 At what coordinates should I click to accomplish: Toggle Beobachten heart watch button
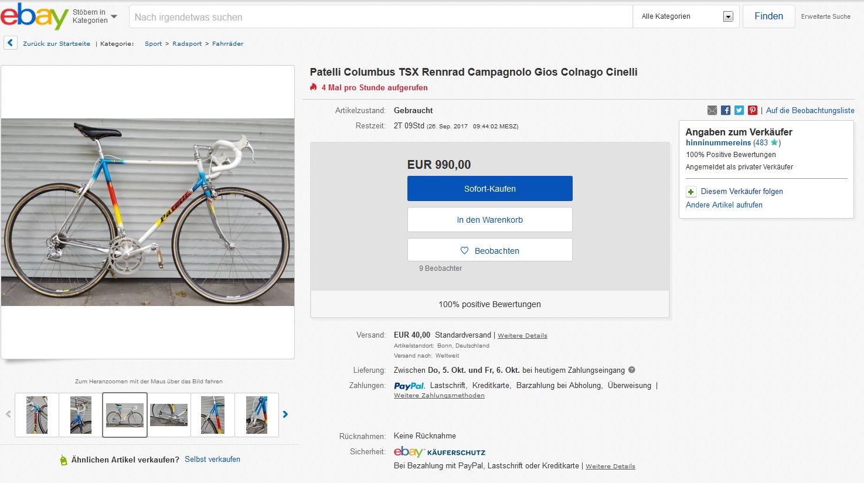489,250
